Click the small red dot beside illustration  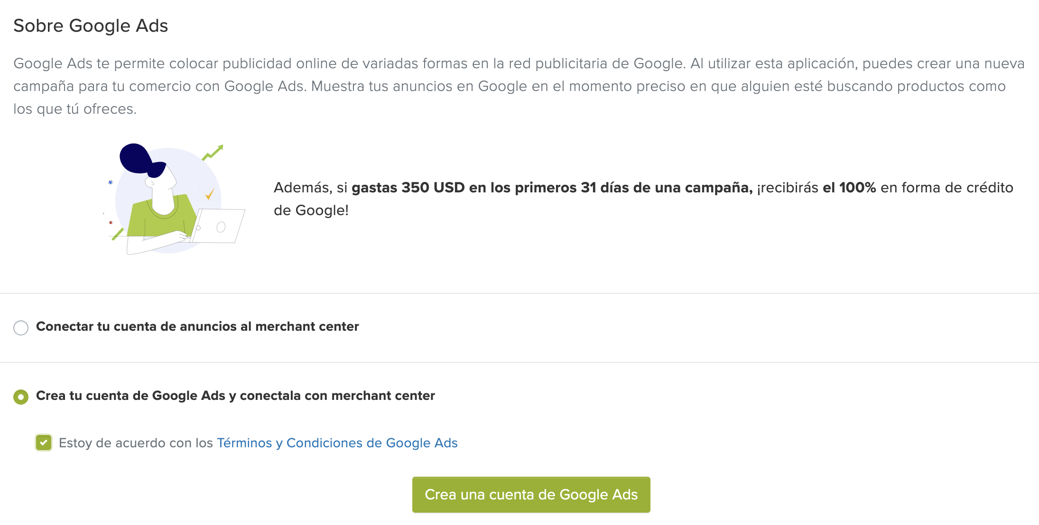coord(111,222)
